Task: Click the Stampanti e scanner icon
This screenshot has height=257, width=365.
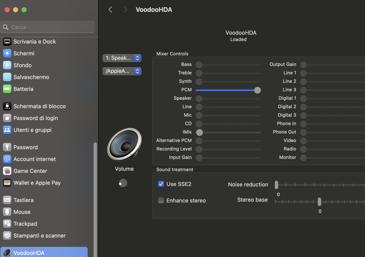Action: click(7, 235)
